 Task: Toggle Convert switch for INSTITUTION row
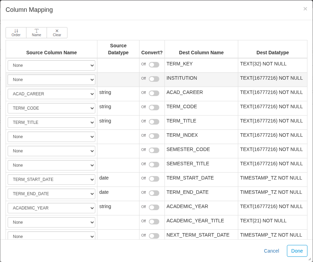tap(154, 79)
